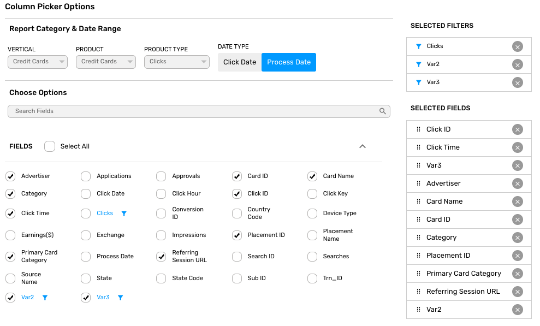Check the Trn_ID field

pyautogui.click(x=312, y=278)
